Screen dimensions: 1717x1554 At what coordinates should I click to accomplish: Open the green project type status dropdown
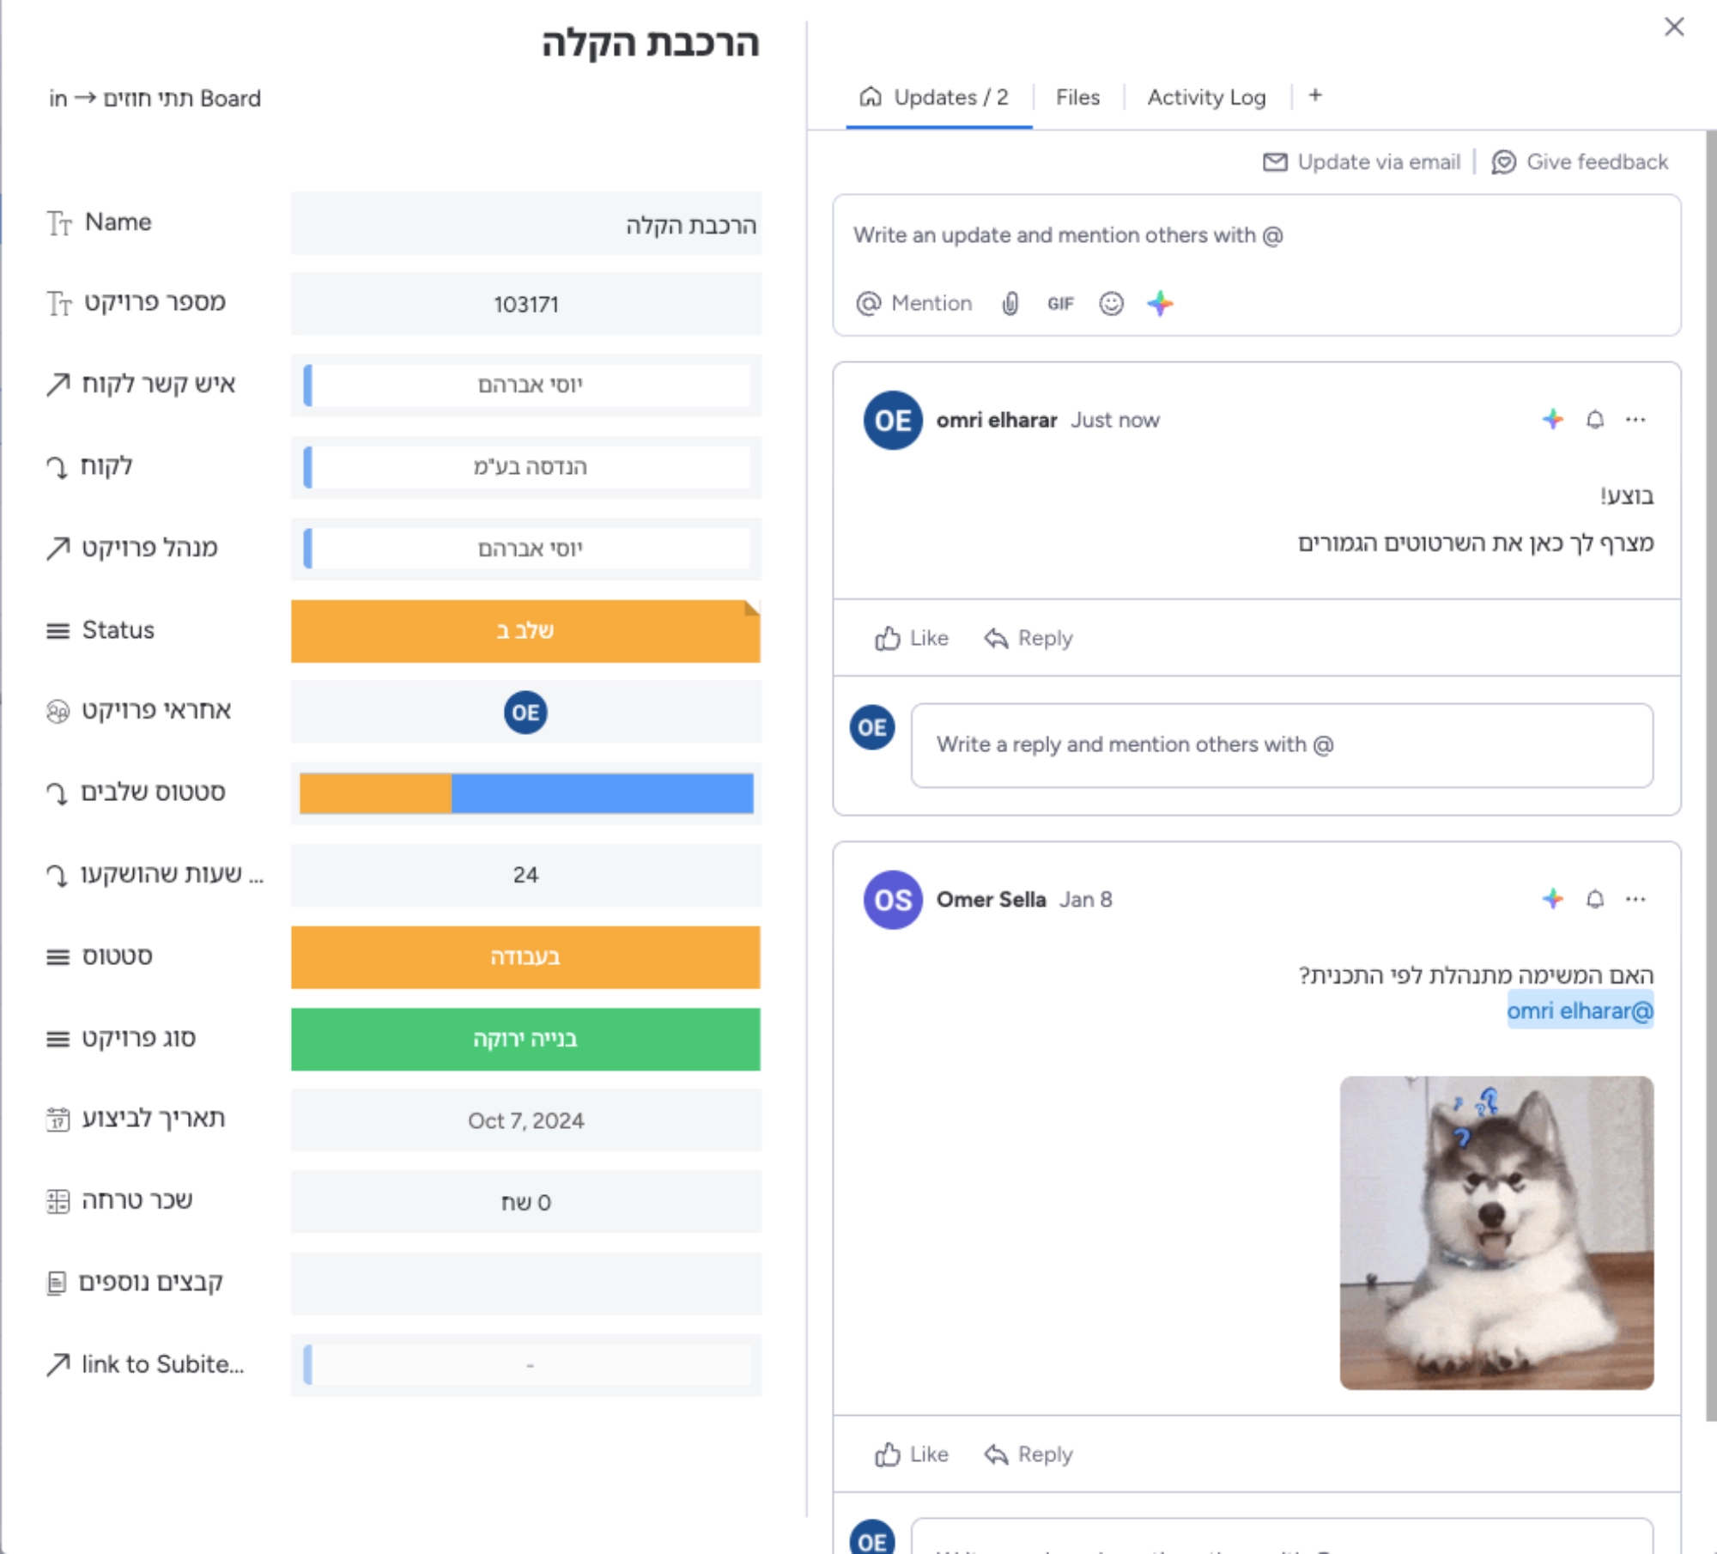point(525,1039)
